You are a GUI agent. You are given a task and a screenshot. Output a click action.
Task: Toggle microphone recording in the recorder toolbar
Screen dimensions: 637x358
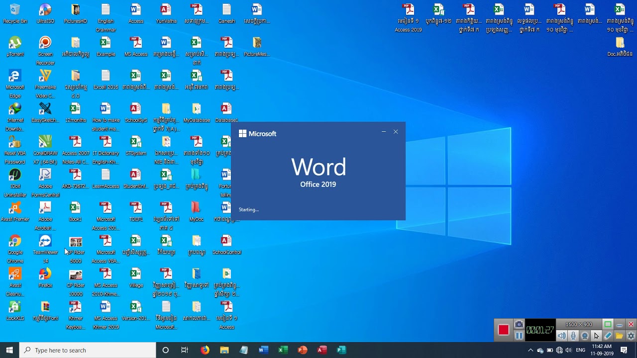pyautogui.click(x=573, y=336)
